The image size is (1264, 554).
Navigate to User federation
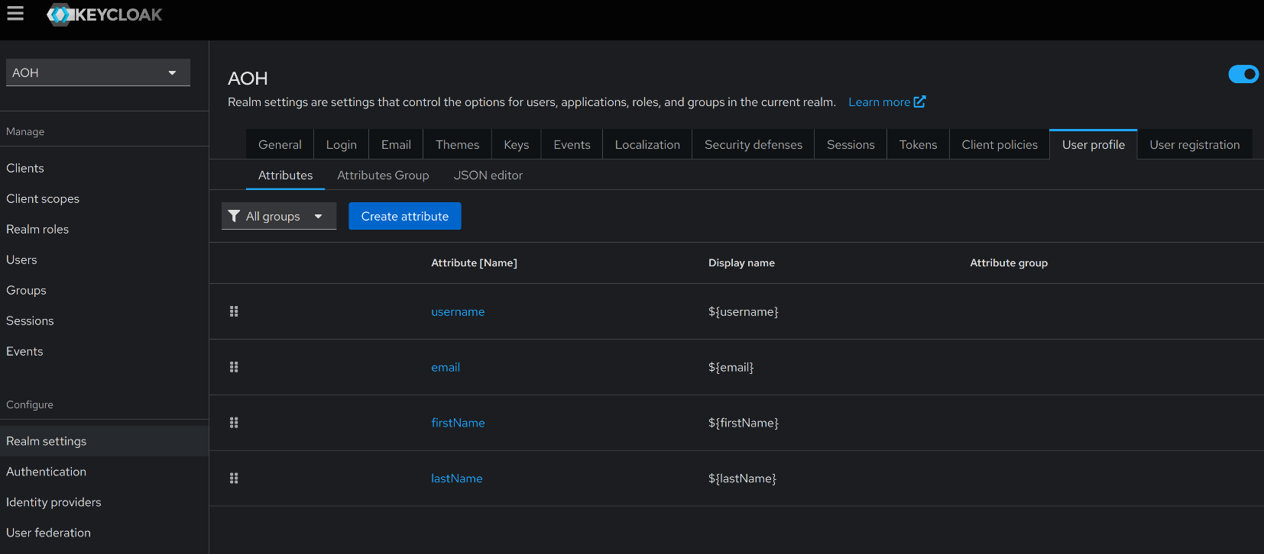click(104, 533)
